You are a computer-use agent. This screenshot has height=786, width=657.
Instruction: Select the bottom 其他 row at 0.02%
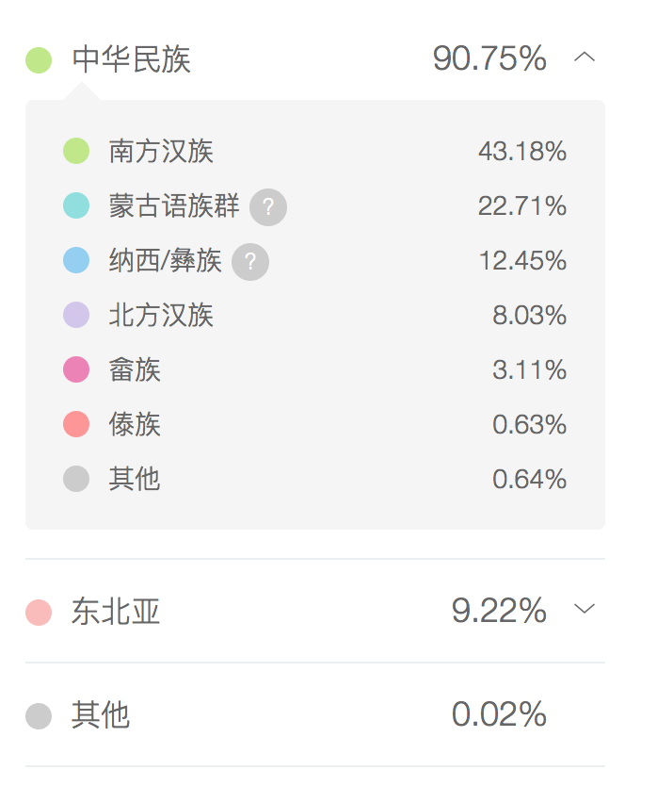(x=315, y=714)
